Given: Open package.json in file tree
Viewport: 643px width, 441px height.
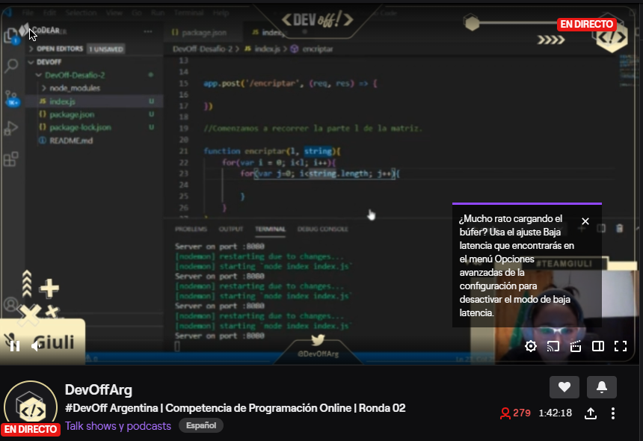Looking at the screenshot, I should point(72,114).
